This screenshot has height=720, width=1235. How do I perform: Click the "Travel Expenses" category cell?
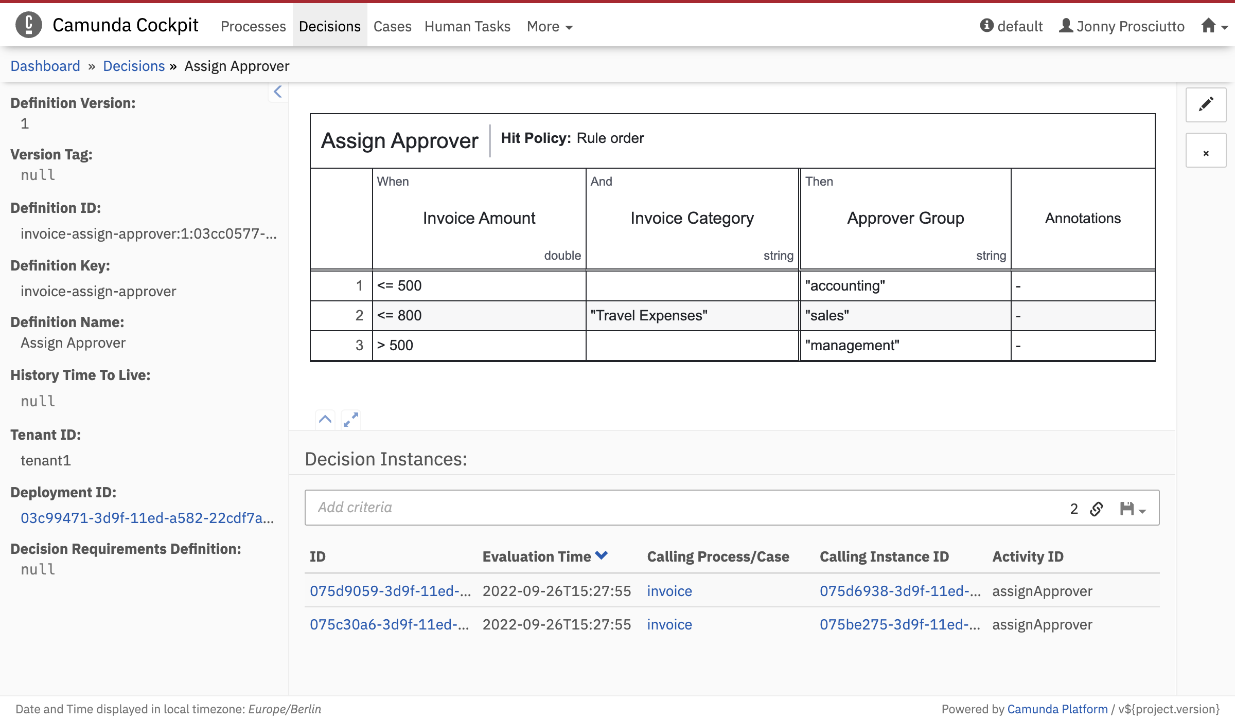(692, 315)
